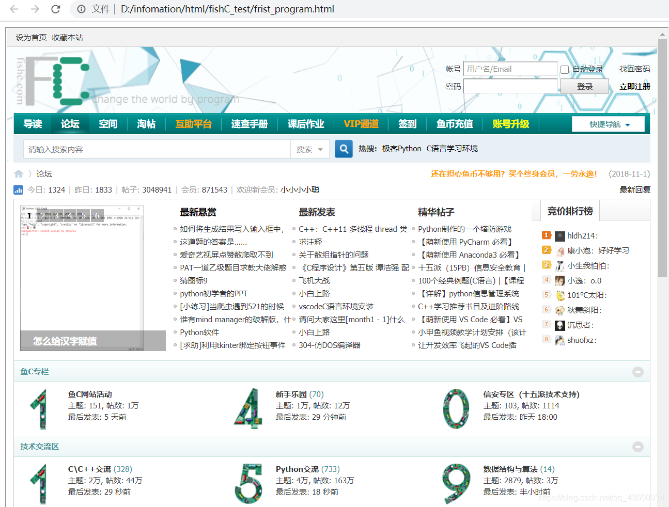Image resolution: width=669 pixels, height=507 pixels.
Task: Click the first-place medal icon beside hldh214
Action: click(547, 236)
